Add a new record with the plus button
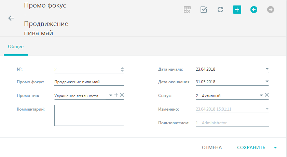287x157 pixels. (237, 10)
